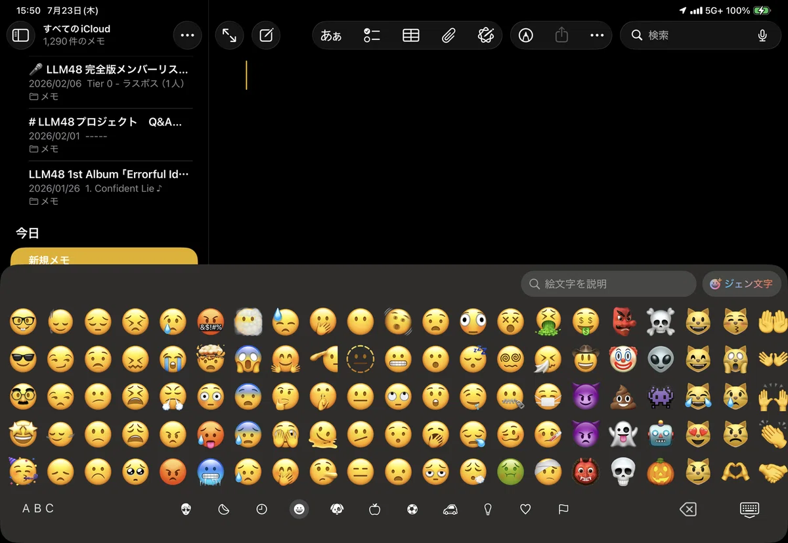The height and width of the screenshot is (543, 788).
Task: Tap the keyboard delete key
Action: [688, 509]
